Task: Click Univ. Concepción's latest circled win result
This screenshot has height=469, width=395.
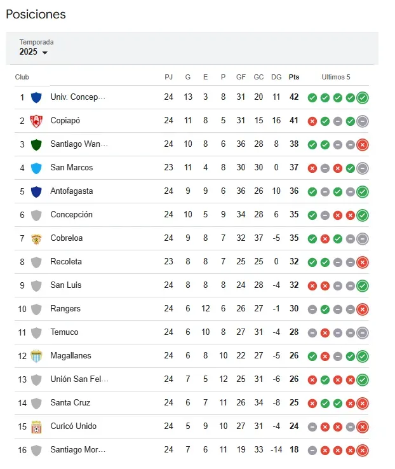Action: pyautogui.click(x=363, y=97)
